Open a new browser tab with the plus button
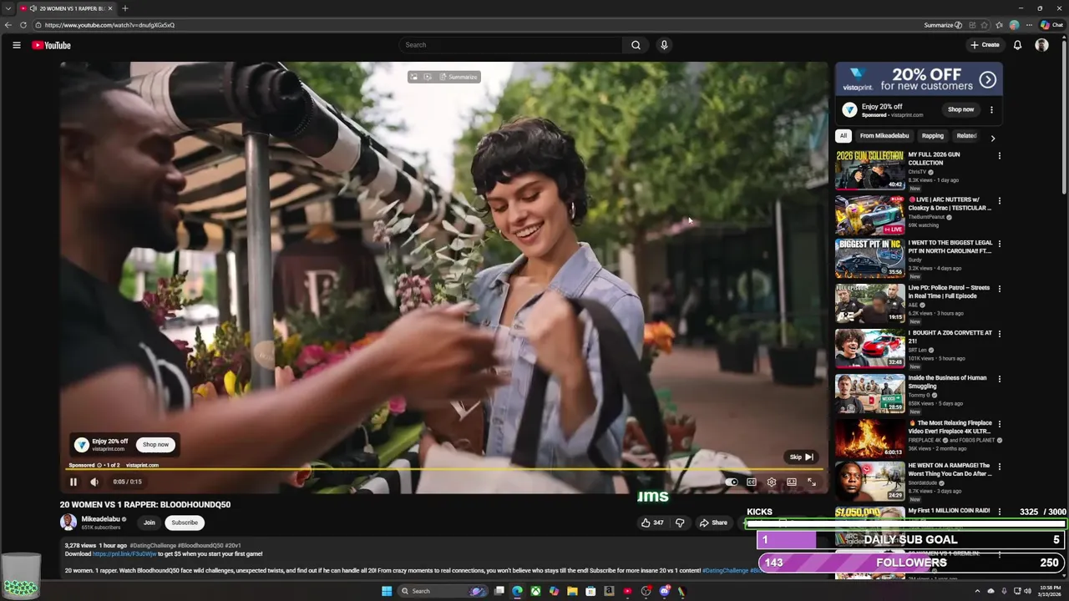Screen dimensions: 1069x601 click(x=124, y=8)
